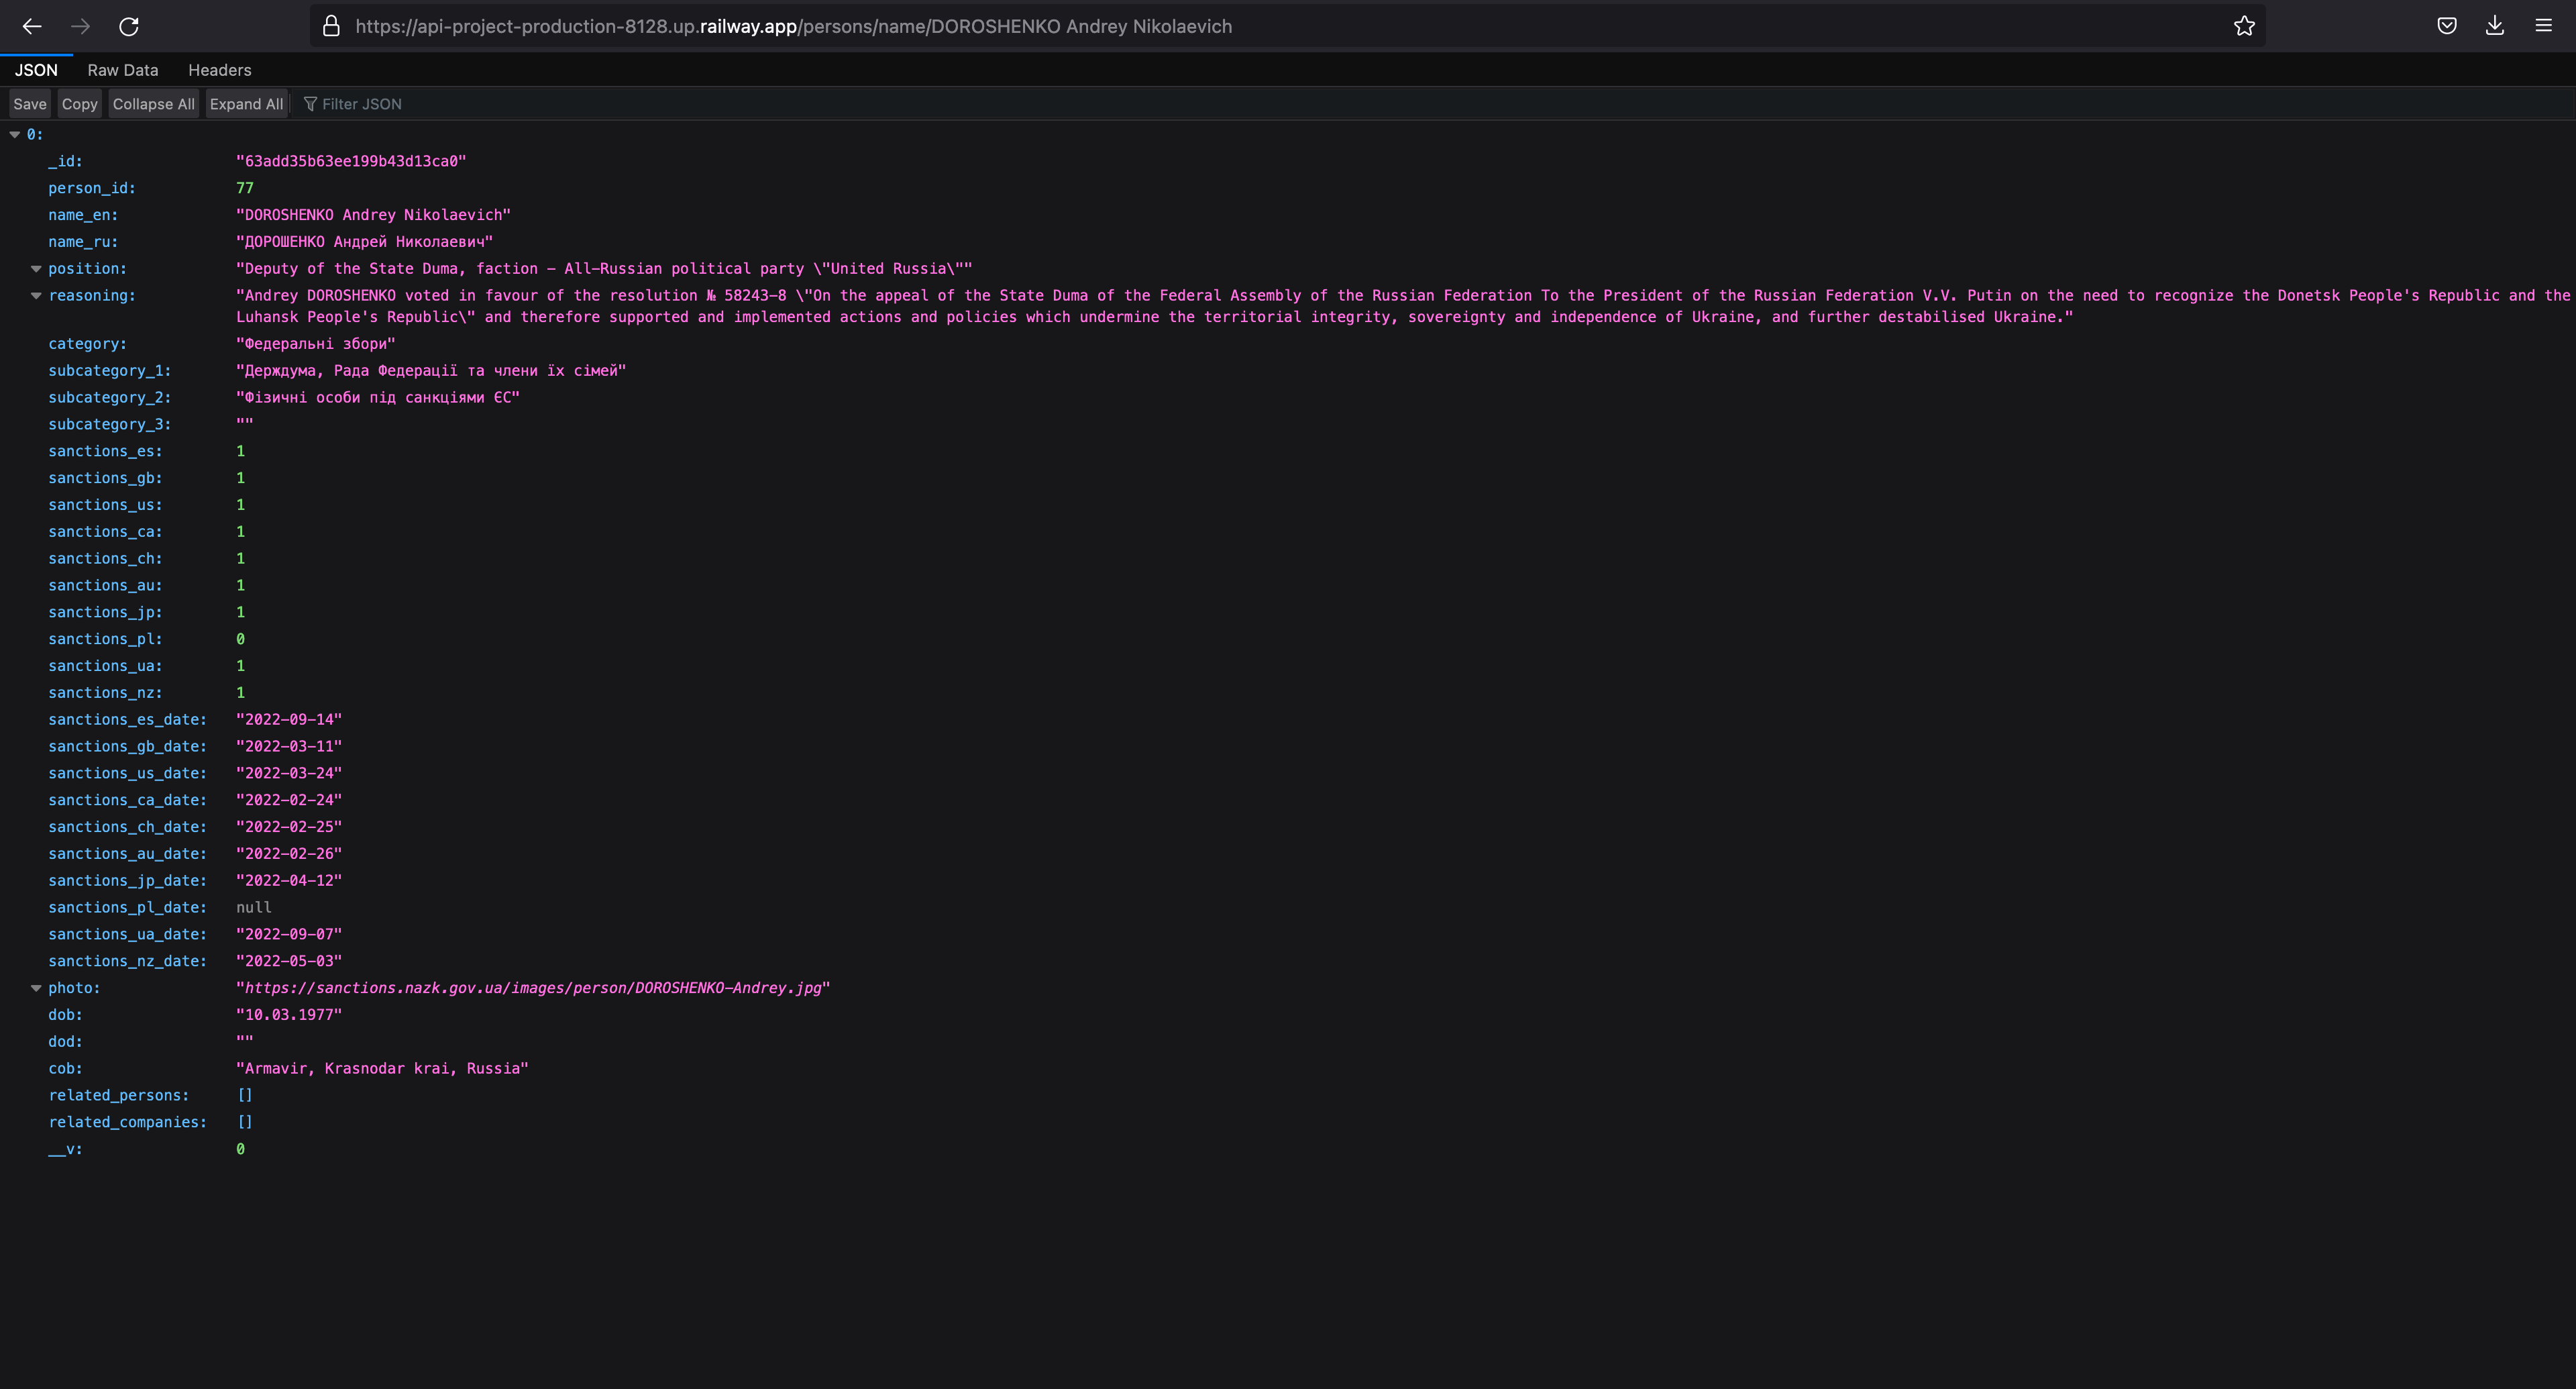Click the browser back arrow
This screenshot has width=2576, height=1389.
point(32,27)
